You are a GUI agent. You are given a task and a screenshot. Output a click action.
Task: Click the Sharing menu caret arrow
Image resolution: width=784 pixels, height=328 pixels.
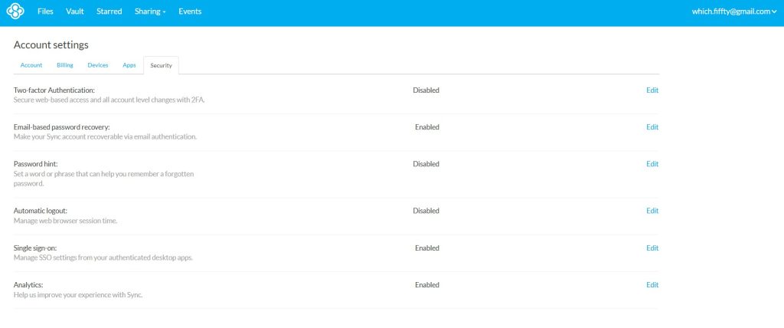click(x=164, y=12)
